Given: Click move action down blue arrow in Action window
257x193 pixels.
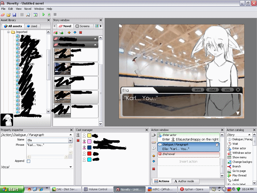Looking at the screenshot, I should click(154, 161).
